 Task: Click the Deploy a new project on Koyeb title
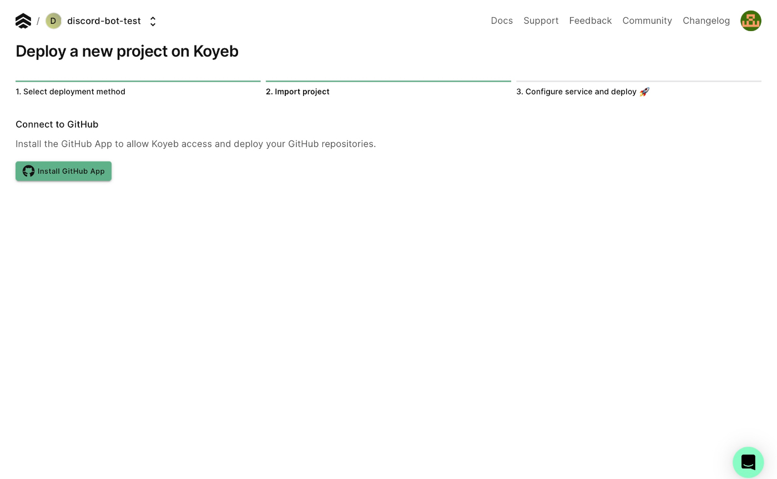(x=127, y=51)
